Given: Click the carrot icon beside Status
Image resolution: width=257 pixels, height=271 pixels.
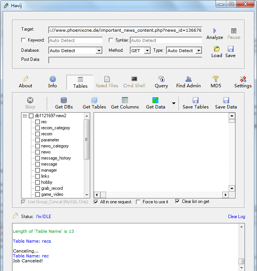Looking at the screenshot, I should coord(15,216).
